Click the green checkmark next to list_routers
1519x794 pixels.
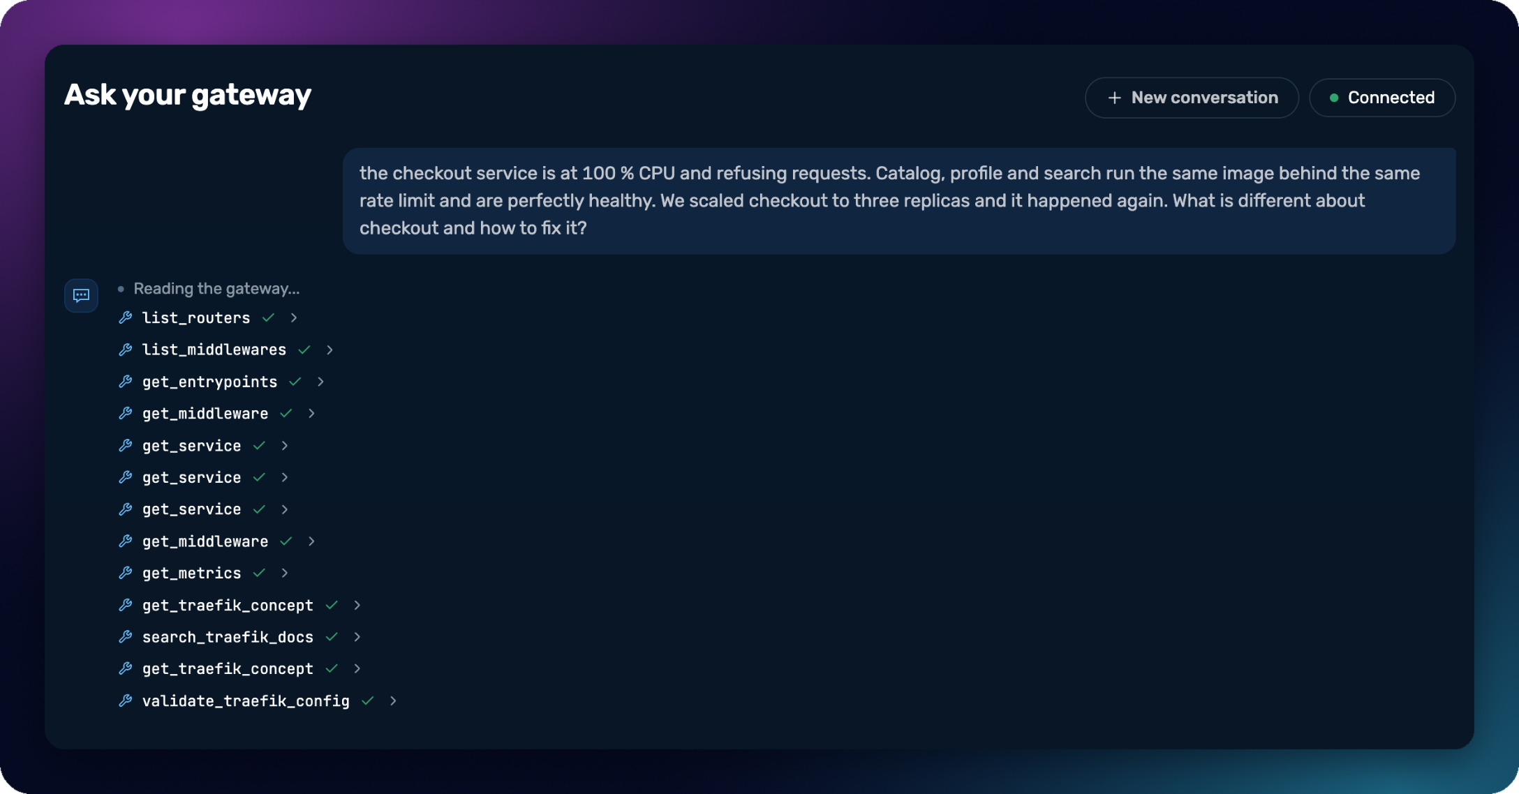click(x=268, y=317)
